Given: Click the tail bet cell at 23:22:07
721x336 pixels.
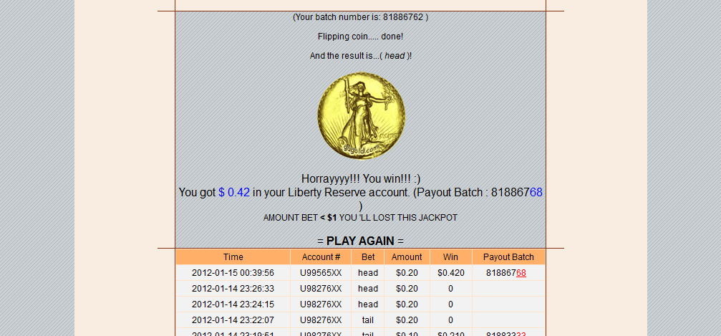Looking at the screenshot, I should point(368,320).
